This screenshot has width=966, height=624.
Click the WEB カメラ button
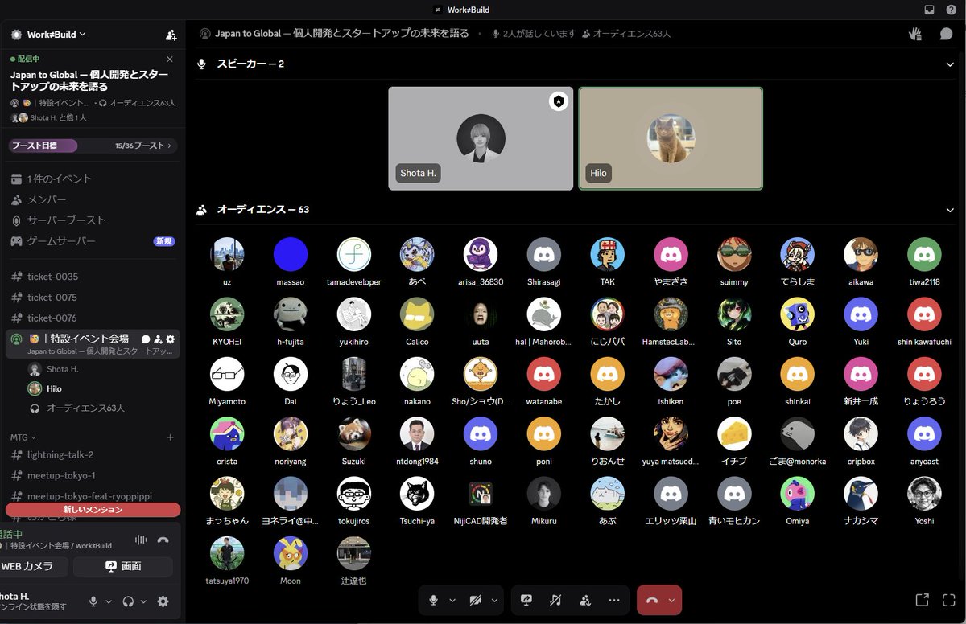(34, 567)
